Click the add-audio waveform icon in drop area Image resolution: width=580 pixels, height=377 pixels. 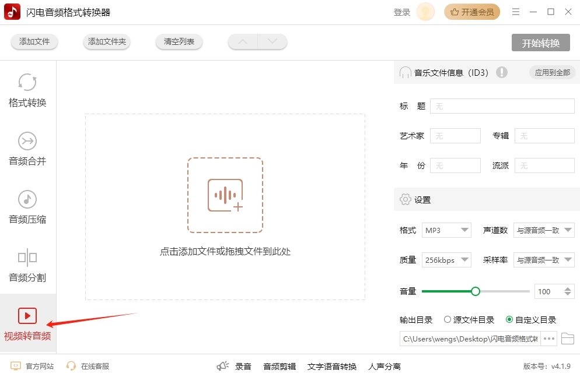click(225, 195)
